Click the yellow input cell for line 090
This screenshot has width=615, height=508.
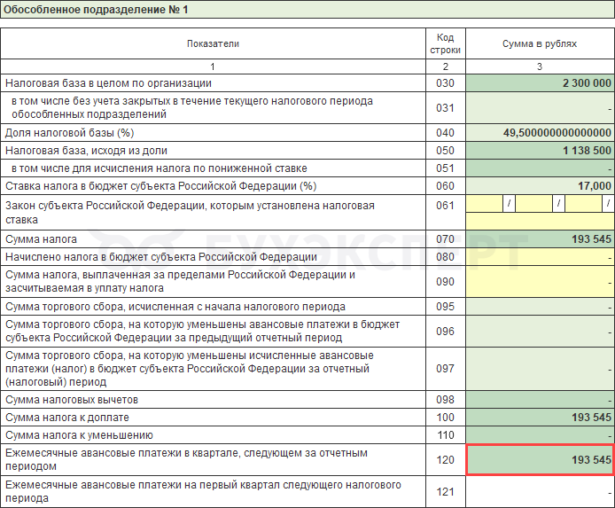click(x=540, y=281)
